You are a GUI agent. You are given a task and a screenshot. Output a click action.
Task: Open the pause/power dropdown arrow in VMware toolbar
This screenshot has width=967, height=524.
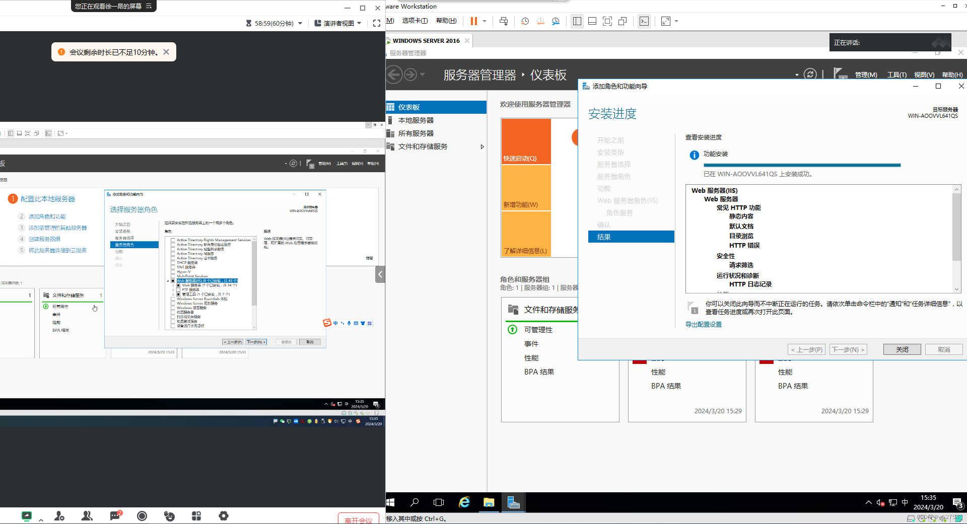[485, 21]
